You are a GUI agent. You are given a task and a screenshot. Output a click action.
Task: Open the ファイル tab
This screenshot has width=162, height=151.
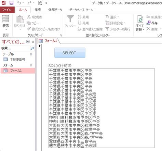[7, 10]
